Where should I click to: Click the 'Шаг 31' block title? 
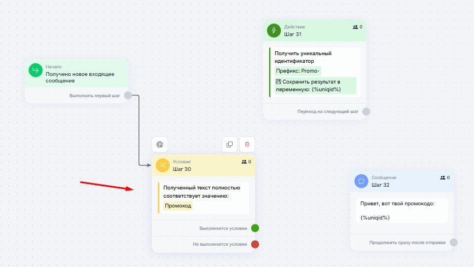293,34
